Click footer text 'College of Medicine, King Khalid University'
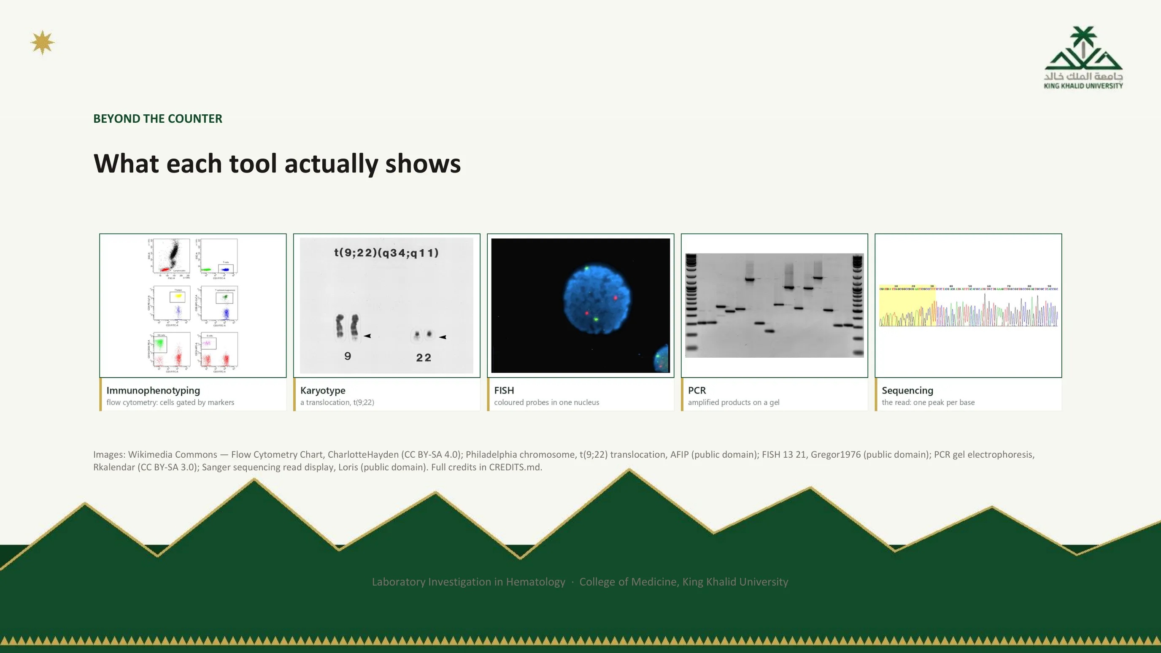Viewport: 1161px width, 653px height. pyautogui.click(x=684, y=582)
